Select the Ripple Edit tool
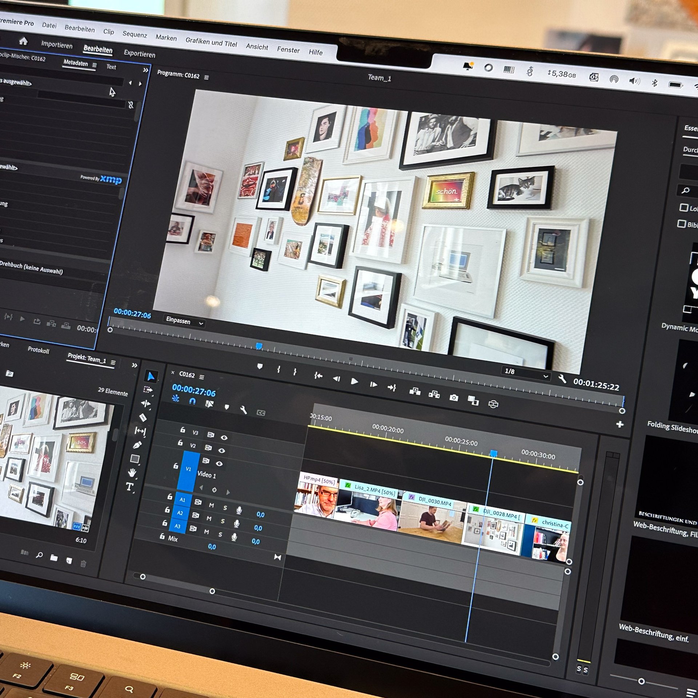The height and width of the screenshot is (698, 698). pyautogui.click(x=145, y=404)
